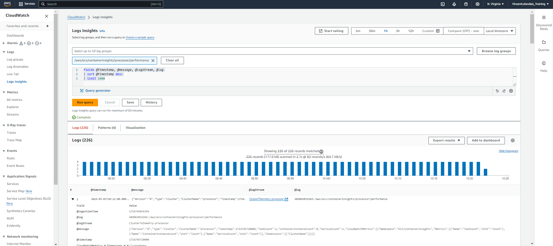The width and height of the screenshot is (553, 246).
Task: Collapse the X-Ray traces section
Action: pos(4,125)
